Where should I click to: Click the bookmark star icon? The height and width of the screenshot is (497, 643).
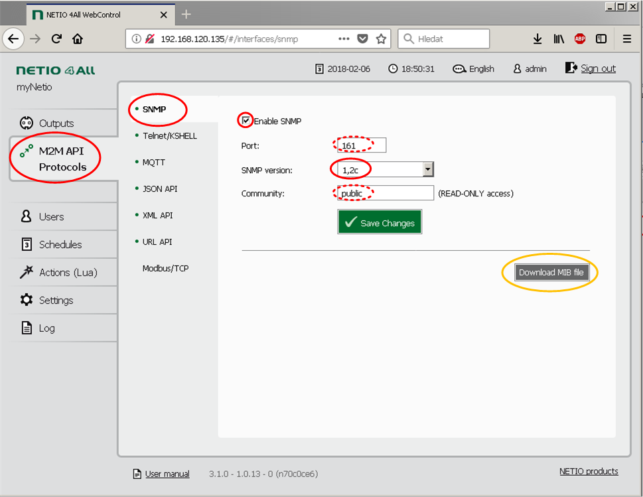pos(381,39)
